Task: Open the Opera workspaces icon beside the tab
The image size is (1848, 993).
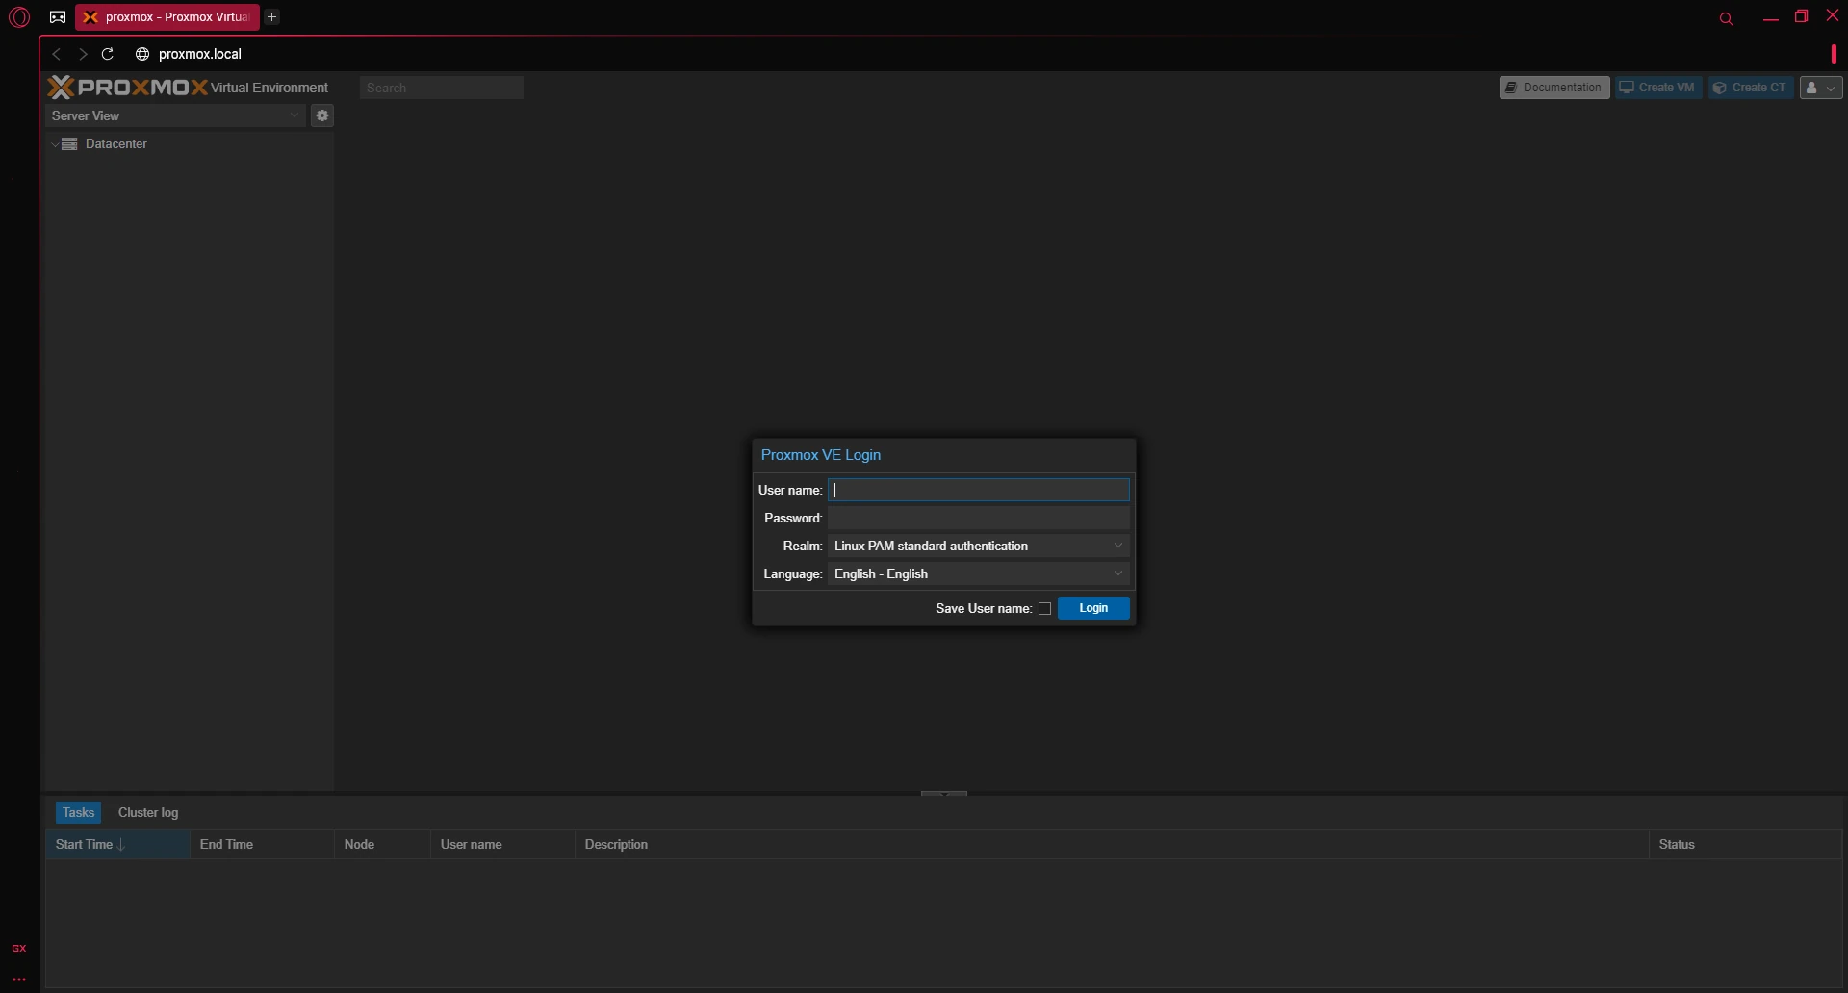Action: pos(58,17)
